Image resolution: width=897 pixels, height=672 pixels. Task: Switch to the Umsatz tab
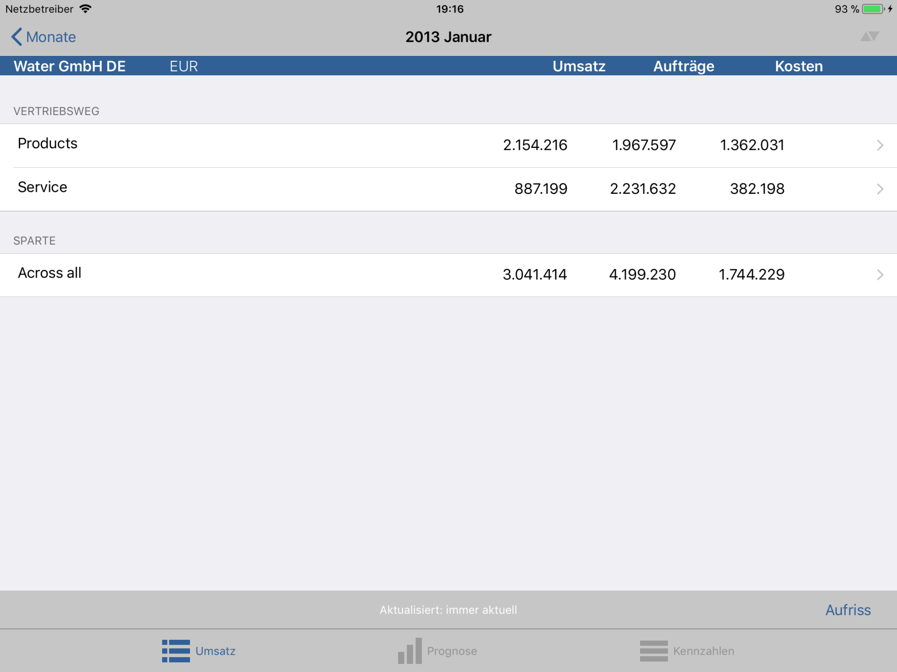pos(199,651)
